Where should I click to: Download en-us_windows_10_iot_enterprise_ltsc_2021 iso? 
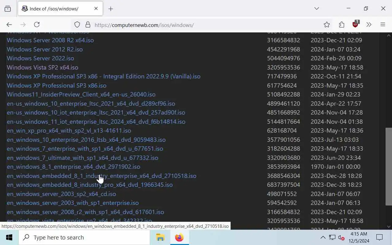(96, 112)
